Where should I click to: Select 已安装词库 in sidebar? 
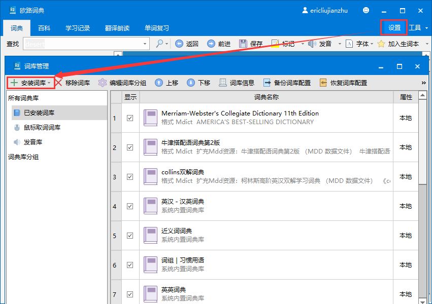pyautogui.click(x=59, y=112)
